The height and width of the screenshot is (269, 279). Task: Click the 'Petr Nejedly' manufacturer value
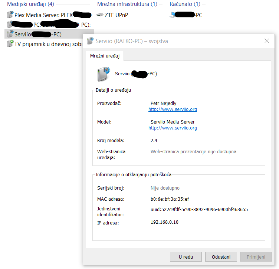tap(163, 104)
